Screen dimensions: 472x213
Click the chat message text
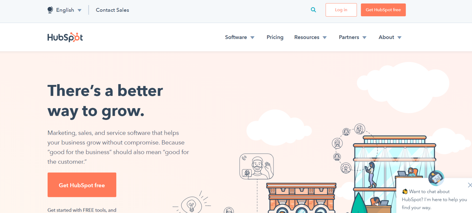[434, 199]
